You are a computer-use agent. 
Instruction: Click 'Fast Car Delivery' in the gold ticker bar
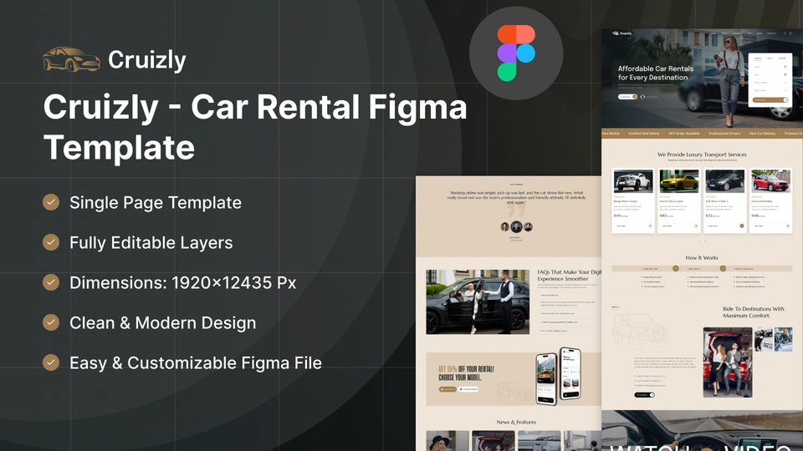tap(763, 134)
